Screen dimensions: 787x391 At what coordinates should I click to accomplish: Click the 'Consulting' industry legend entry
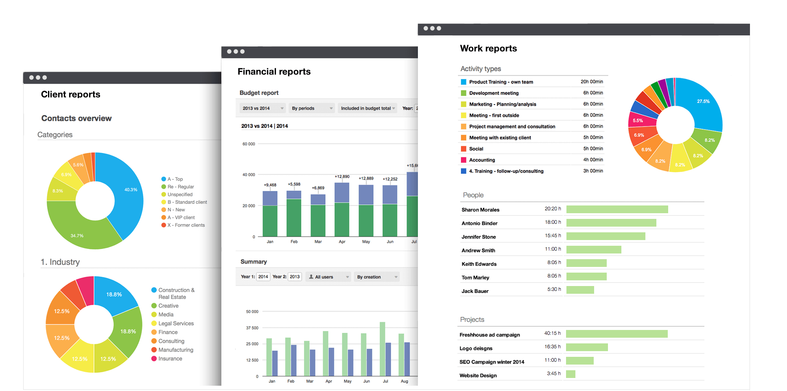point(168,341)
